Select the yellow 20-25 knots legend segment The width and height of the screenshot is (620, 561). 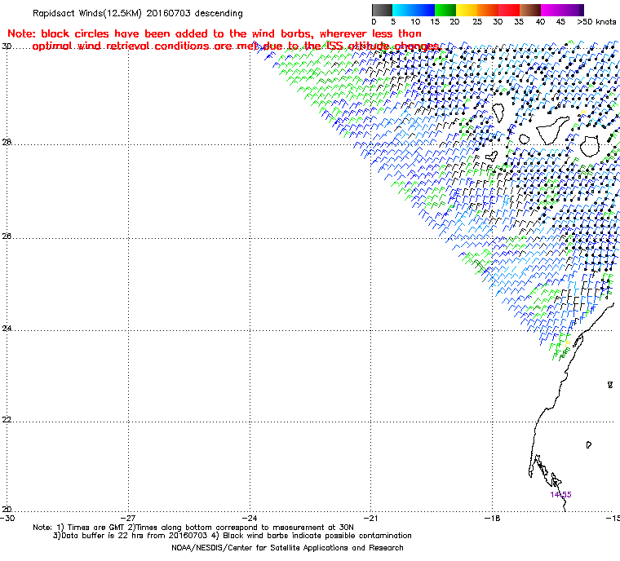467,10
